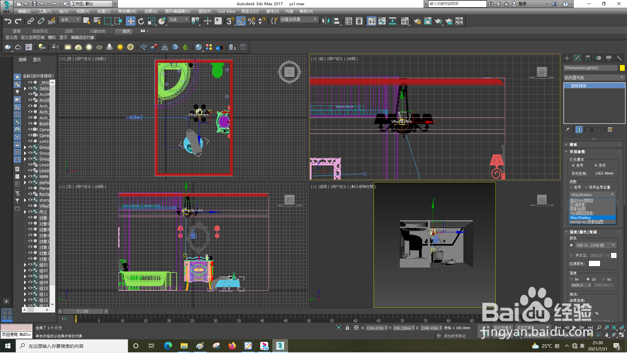This screenshot has height=353, width=627.
Task: Expand the 吊兰 tree item
Action: point(25,212)
